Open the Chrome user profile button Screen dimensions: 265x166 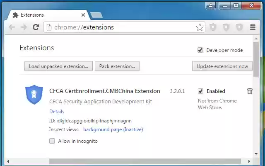click(211, 5)
